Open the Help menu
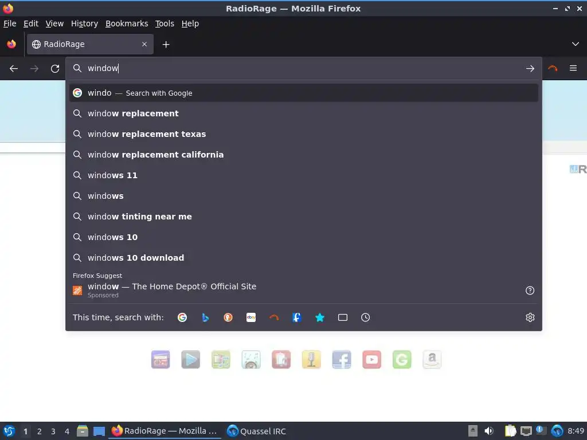 point(190,23)
